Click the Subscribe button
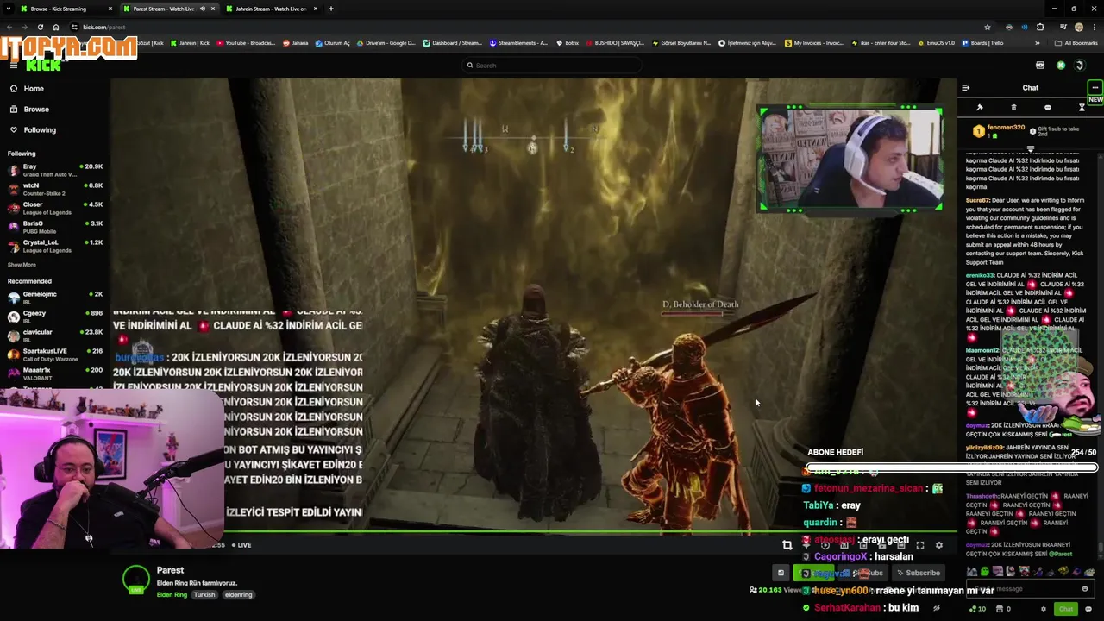 pyautogui.click(x=918, y=573)
